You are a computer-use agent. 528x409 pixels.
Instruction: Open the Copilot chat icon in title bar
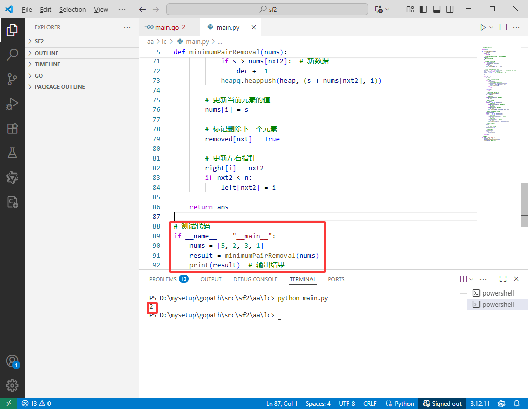379,9
